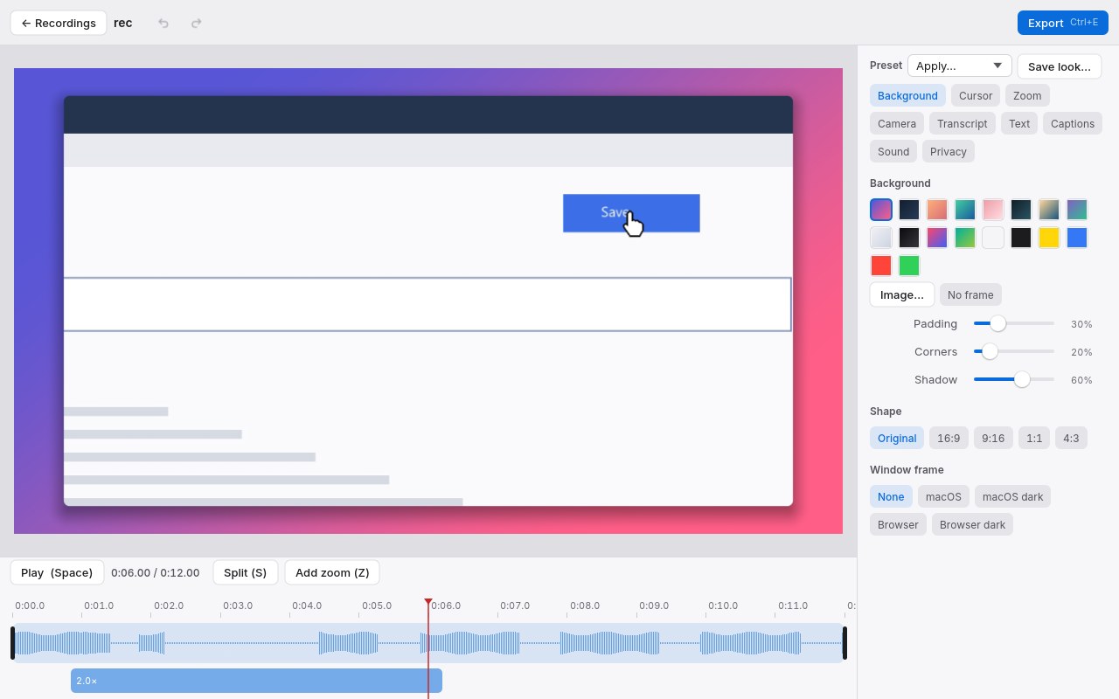Click the Save button in video preview
1119x699 pixels.
tap(631, 213)
